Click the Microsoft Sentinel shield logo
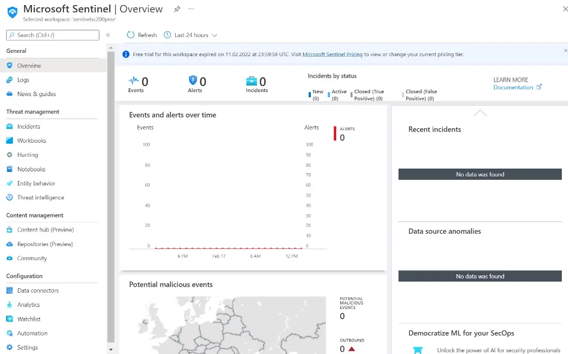 coord(12,12)
